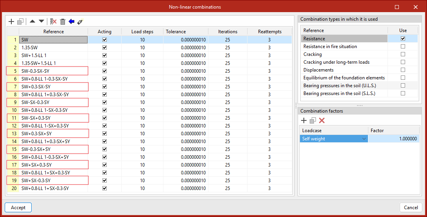
Task: Click the Load steps column header
Action: pyautogui.click(x=142, y=32)
